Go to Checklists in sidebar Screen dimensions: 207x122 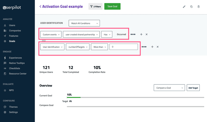coord(14,68)
